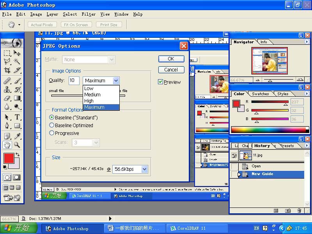Select Baseline Optimized radio button
Screen dimensions: 312x234
pyautogui.click(x=52, y=125)
